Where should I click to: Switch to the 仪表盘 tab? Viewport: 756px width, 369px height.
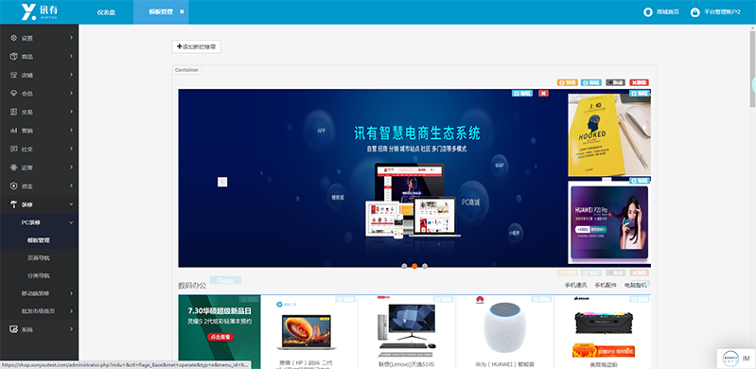click(106, 12)
